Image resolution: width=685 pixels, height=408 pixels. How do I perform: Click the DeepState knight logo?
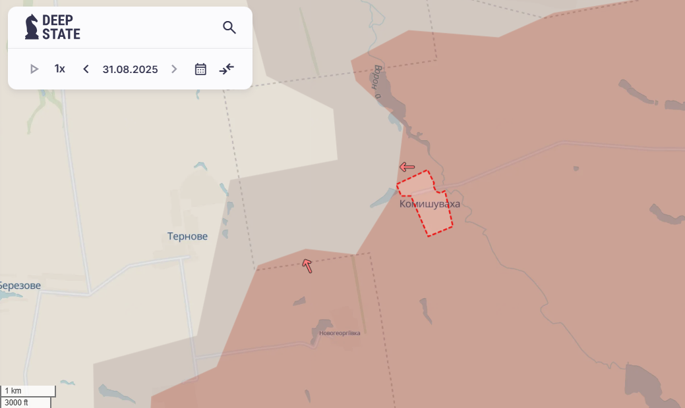(32, 27)
